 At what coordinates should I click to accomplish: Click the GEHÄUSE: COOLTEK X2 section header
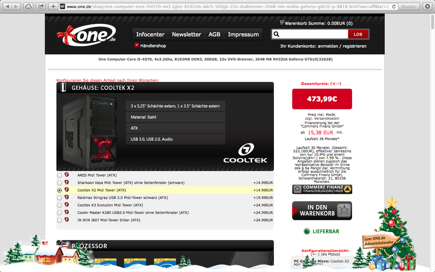[x=165, y=88]
